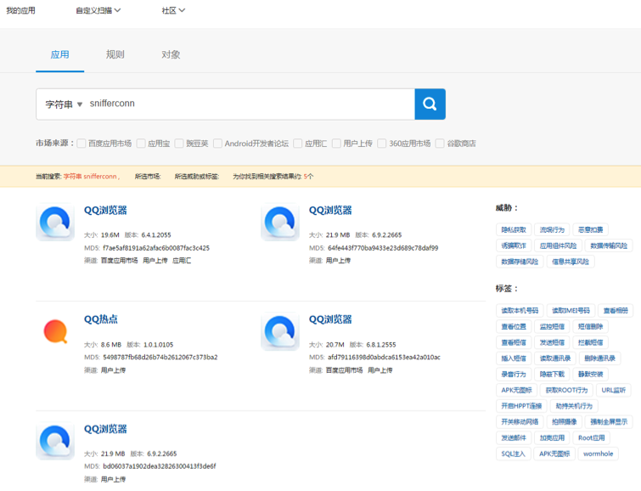Image resolution: width=641 pixels, height=491 pixels.
Task: Tick the 豌豆荚 market source checkbox
Action: (x=179, y=144)
